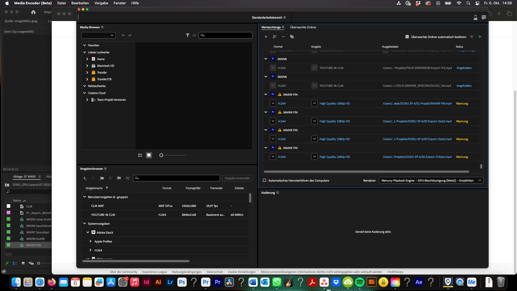The width and height of the screenshot is (517, 291).
Task: Click the filter funnel icon in Media-Browser
Action: pyautogui.click(x=187, y=35)
